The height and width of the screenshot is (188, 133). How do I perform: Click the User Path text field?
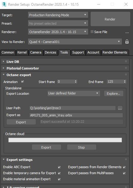73,108
